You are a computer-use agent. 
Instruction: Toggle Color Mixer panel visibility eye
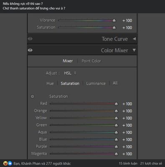point(30,50)
